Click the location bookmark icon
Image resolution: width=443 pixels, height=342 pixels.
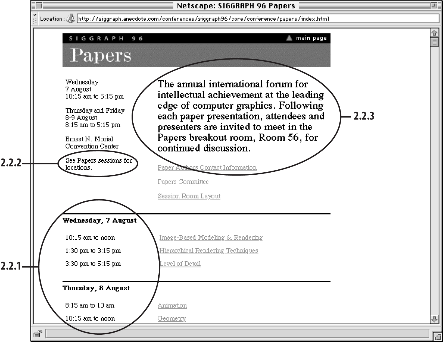pos(71,19)
